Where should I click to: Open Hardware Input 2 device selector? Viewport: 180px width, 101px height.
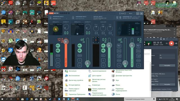pyautogui.click(x=73, y=17)
